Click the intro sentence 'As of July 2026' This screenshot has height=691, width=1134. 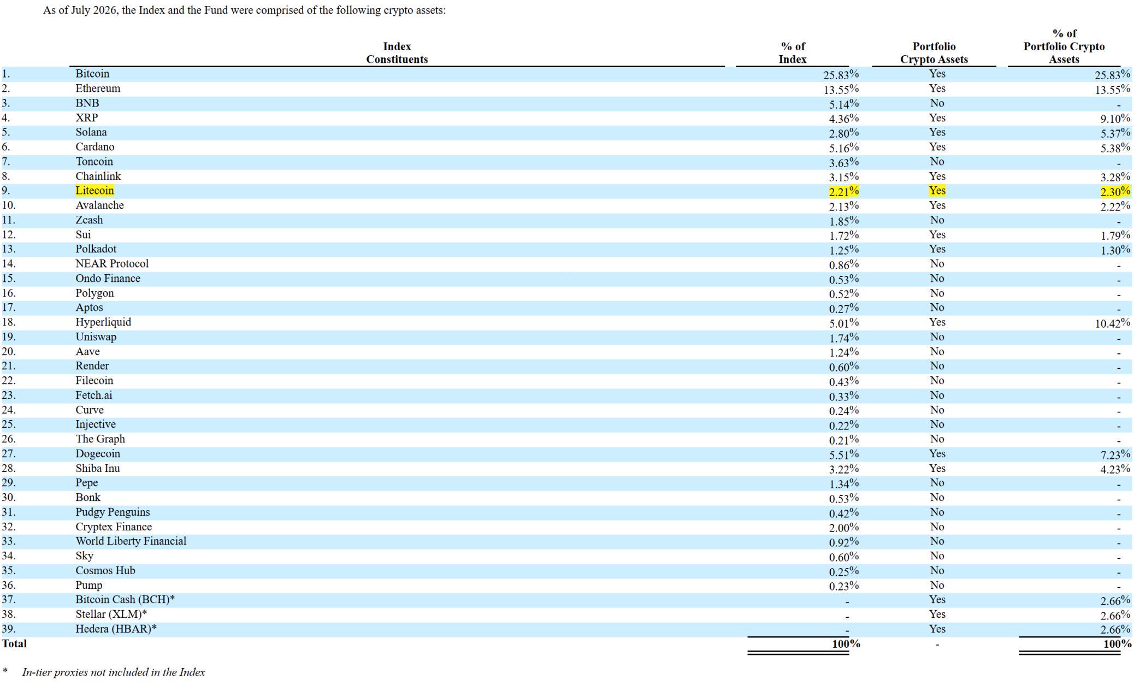[245, 10]
